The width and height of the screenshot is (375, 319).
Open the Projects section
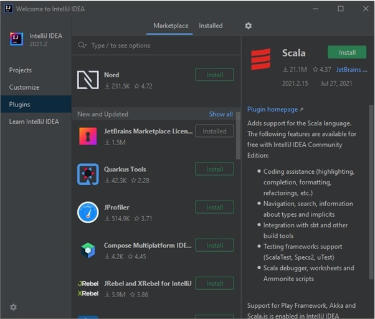point(36,70)
